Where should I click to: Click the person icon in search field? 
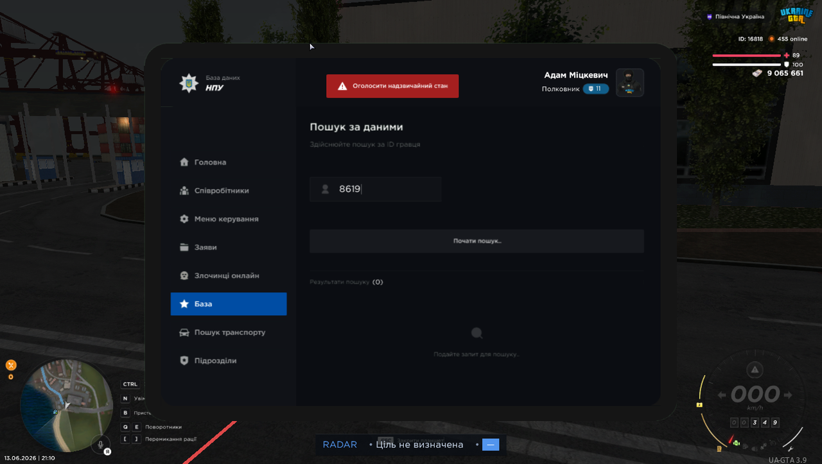click(325, 189)
